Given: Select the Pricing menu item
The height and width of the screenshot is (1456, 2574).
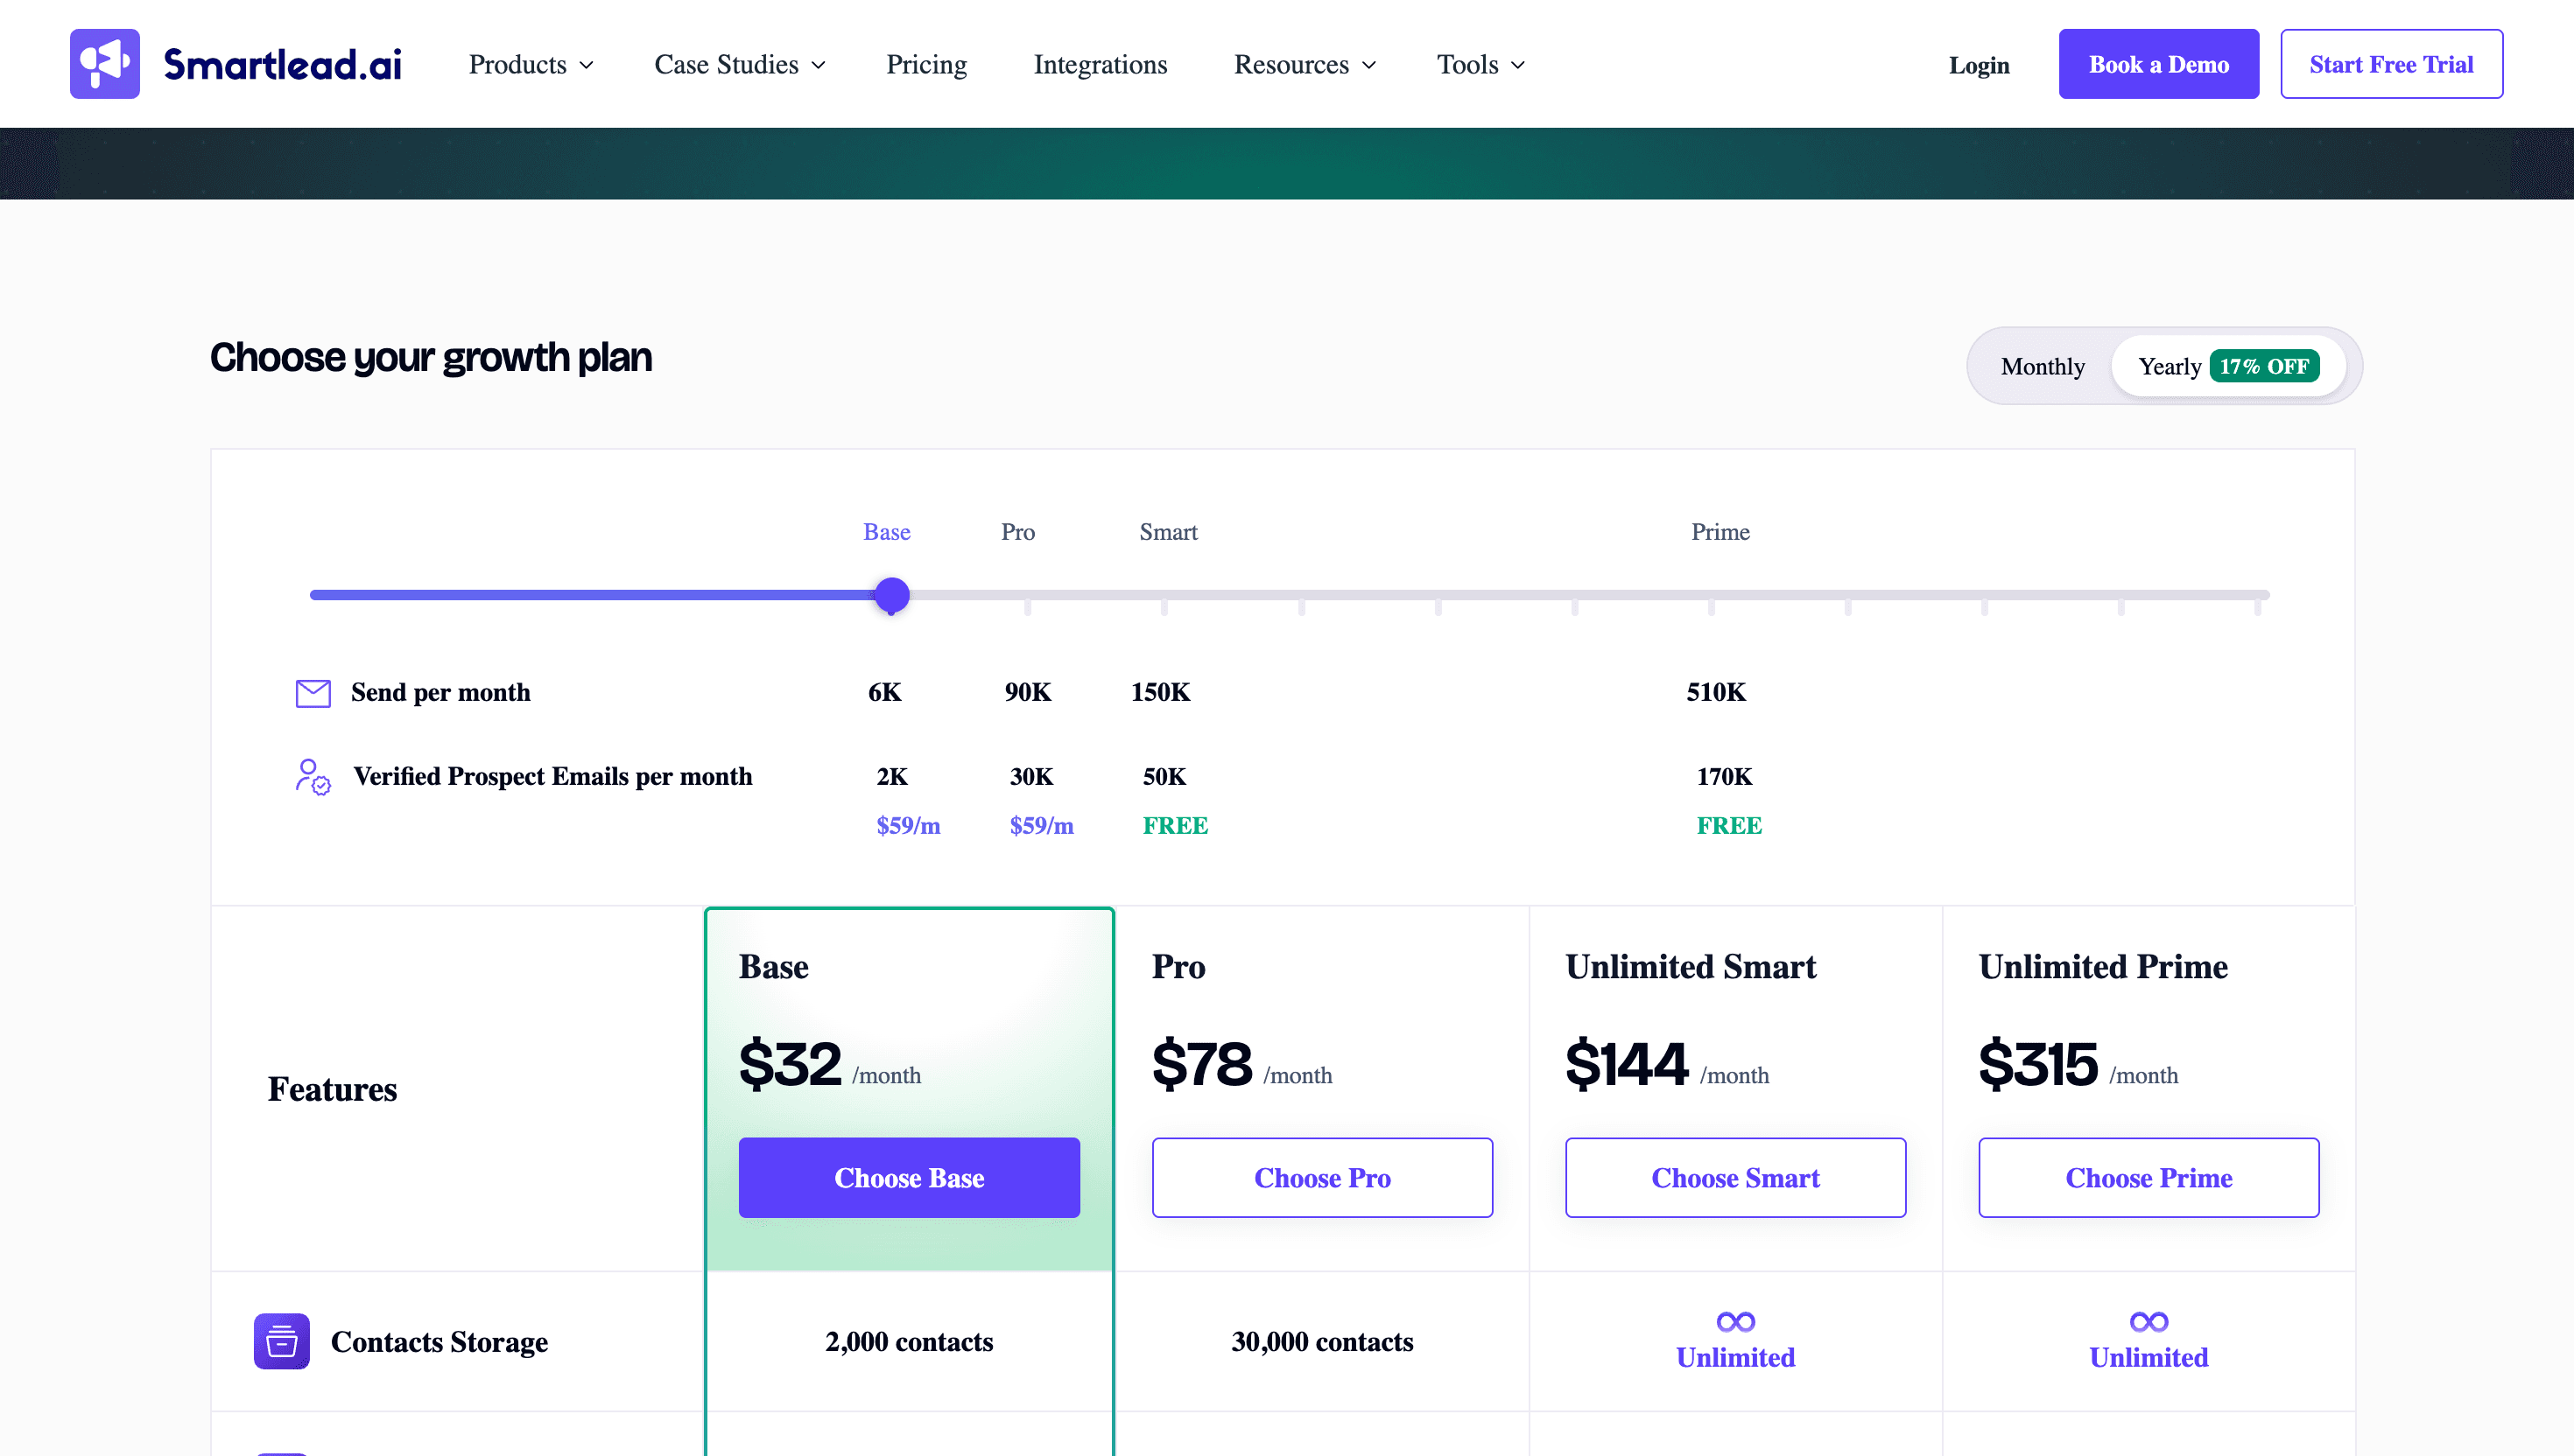Looking at the screenshot, I should coord(925,63).
